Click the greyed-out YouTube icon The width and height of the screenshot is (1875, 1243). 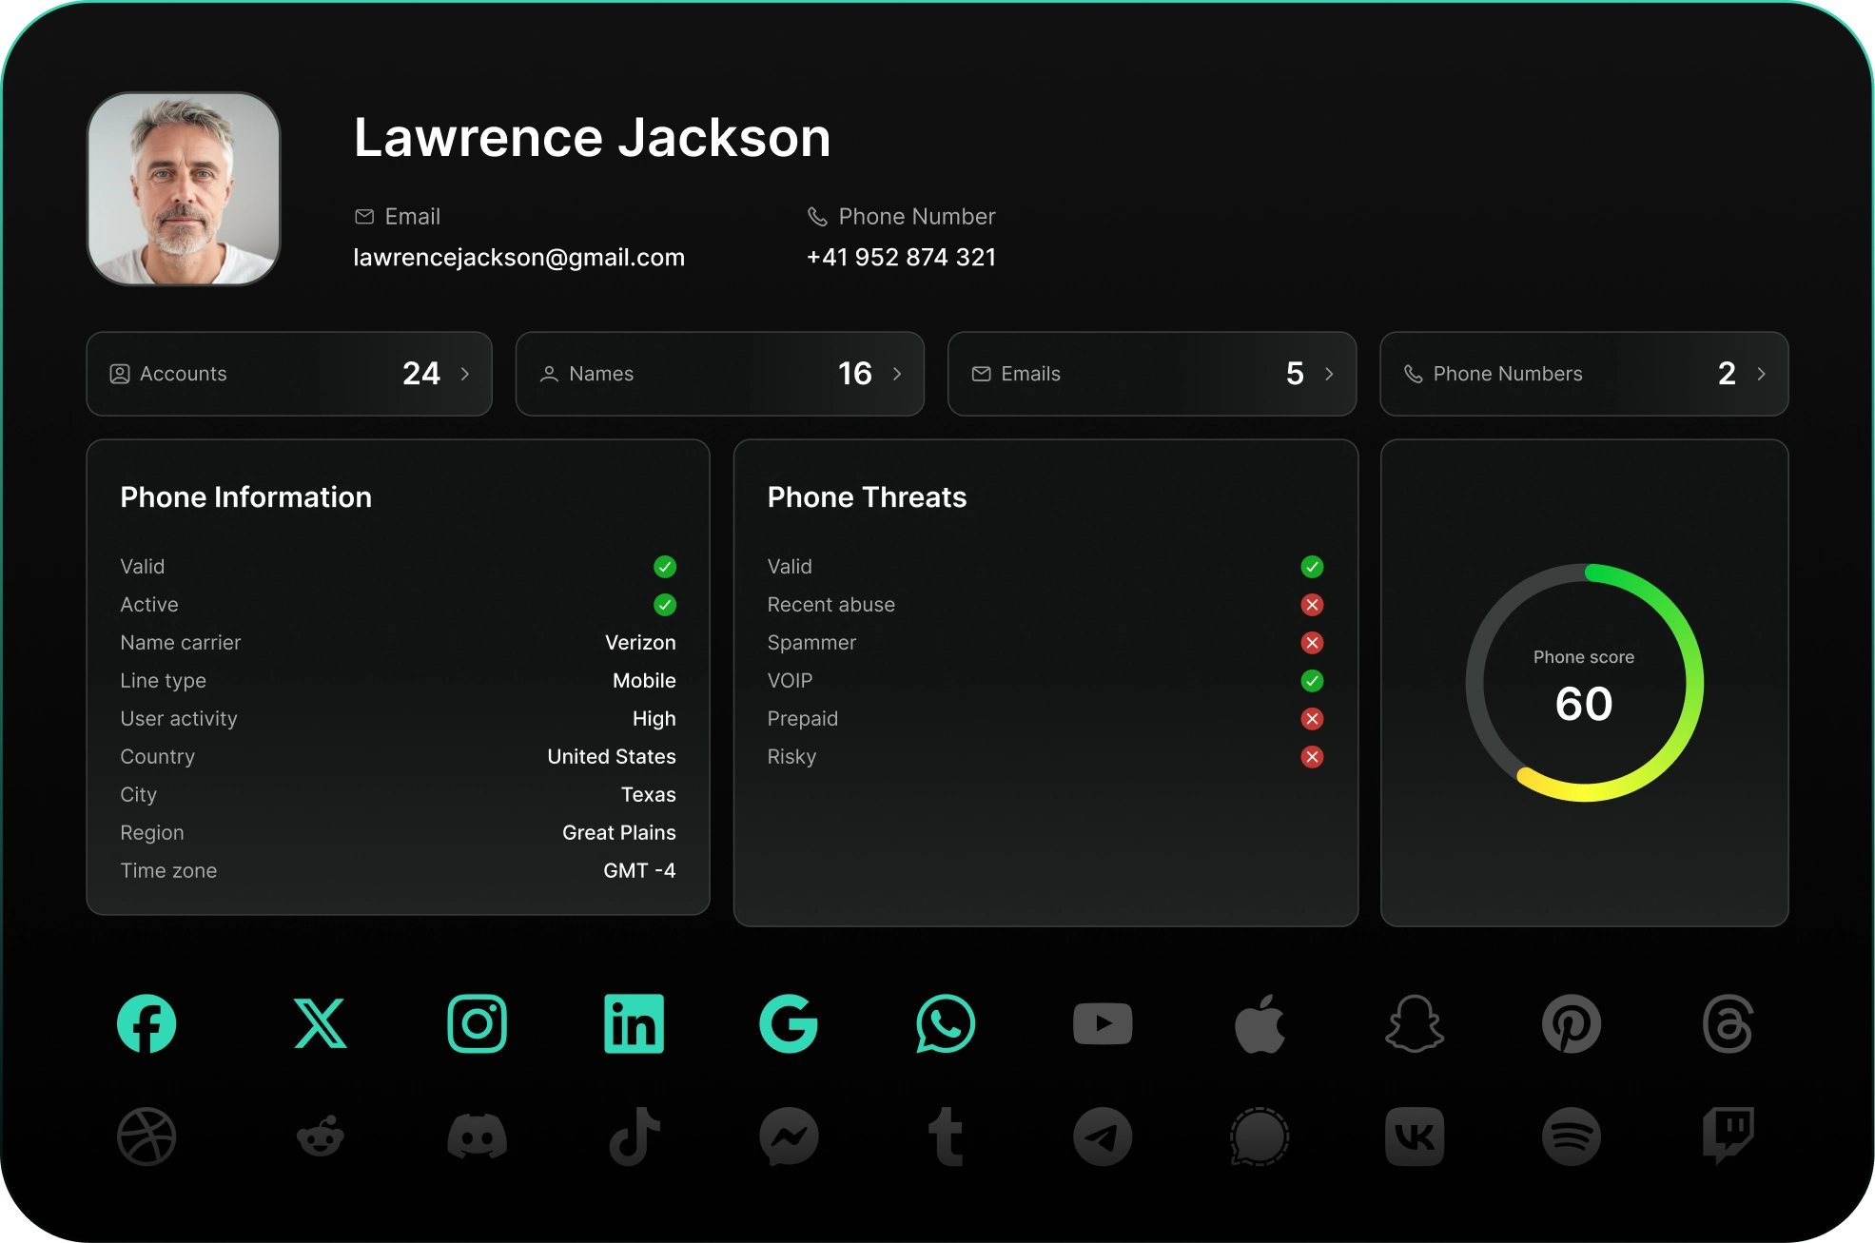click(x=1103, y=1023)
